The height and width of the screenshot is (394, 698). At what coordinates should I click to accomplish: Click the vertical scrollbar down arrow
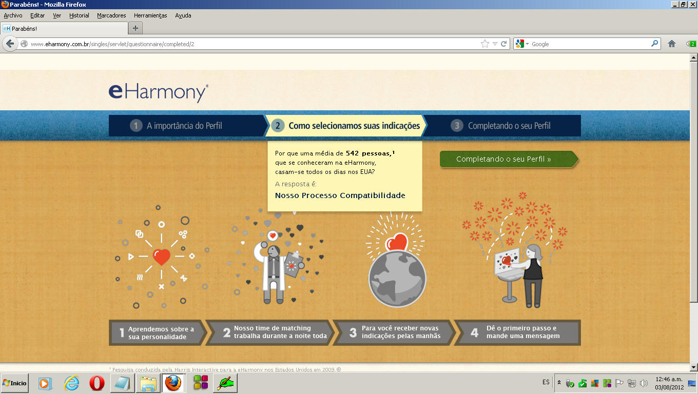tap(693, 367)
